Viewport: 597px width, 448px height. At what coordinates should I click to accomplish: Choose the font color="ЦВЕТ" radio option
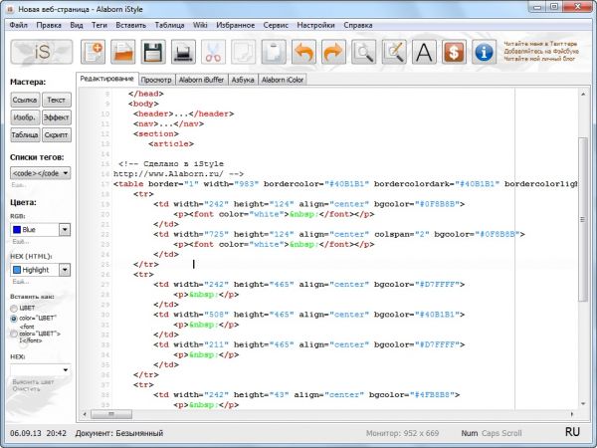13,335
